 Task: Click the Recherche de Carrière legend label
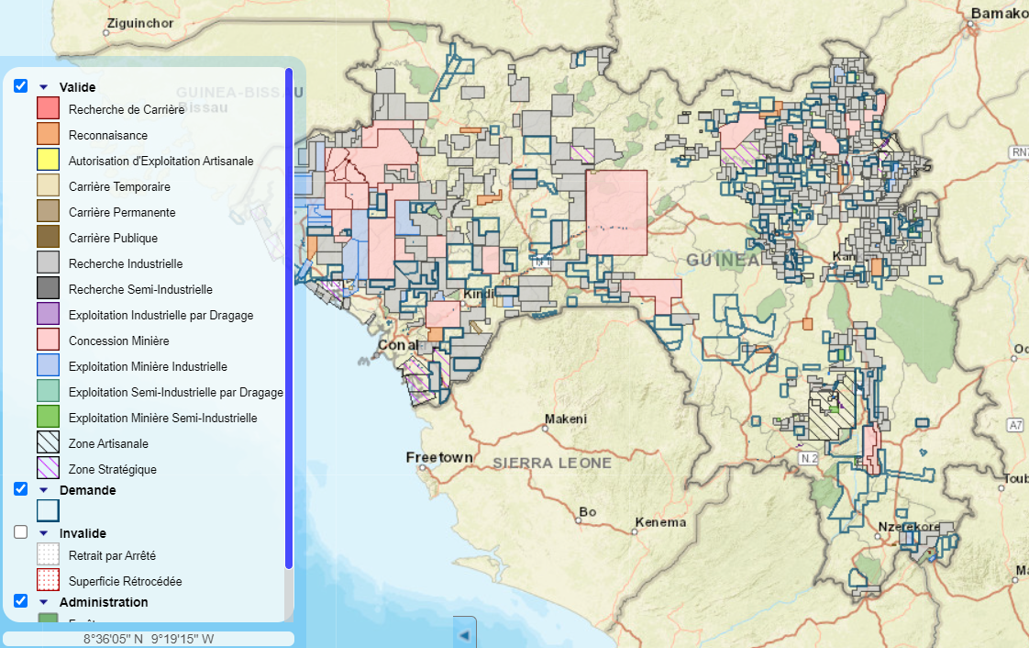point(127,109)
